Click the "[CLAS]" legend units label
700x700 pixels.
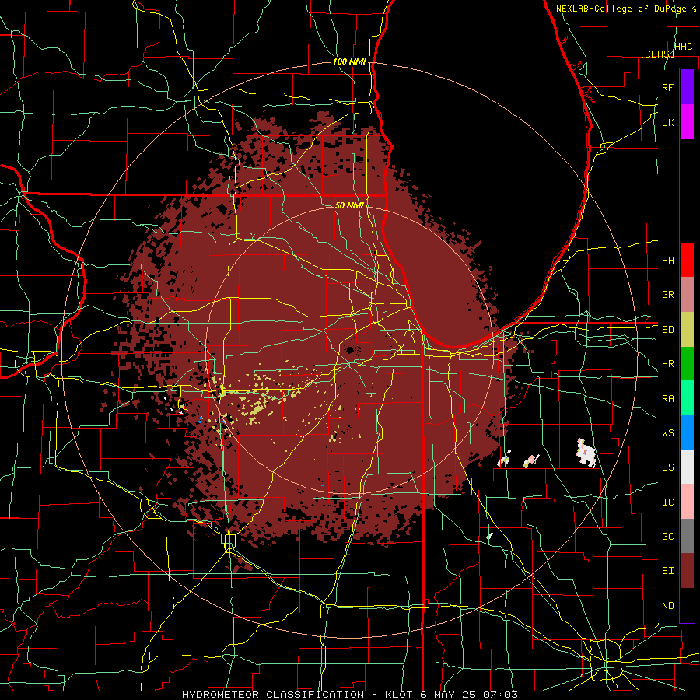pos(657,54)
